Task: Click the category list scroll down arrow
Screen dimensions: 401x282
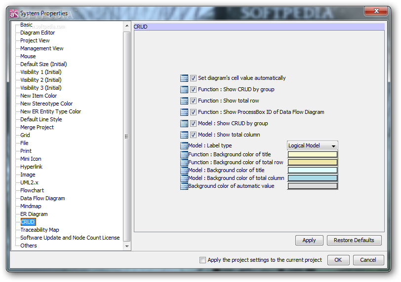Action: click(x=127, y=247)
